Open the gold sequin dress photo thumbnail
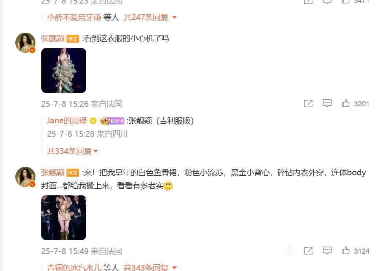Image resolution: width=377 pixels, height=271 pixels. coord(64,217)
